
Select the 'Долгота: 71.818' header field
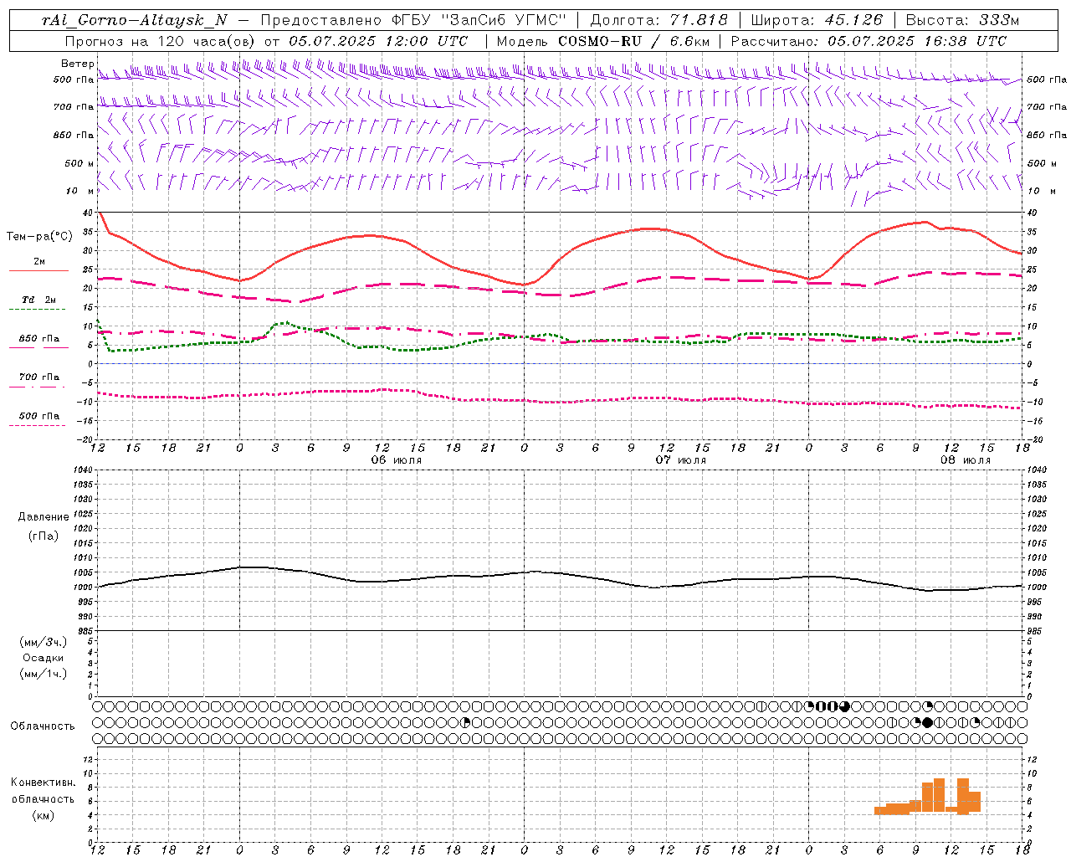click(658, 20)
